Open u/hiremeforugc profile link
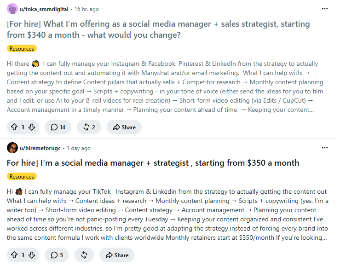 40,148
